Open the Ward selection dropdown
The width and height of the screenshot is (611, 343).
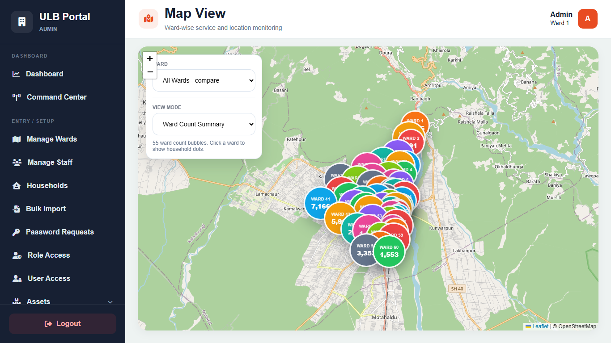coord(204,80)
